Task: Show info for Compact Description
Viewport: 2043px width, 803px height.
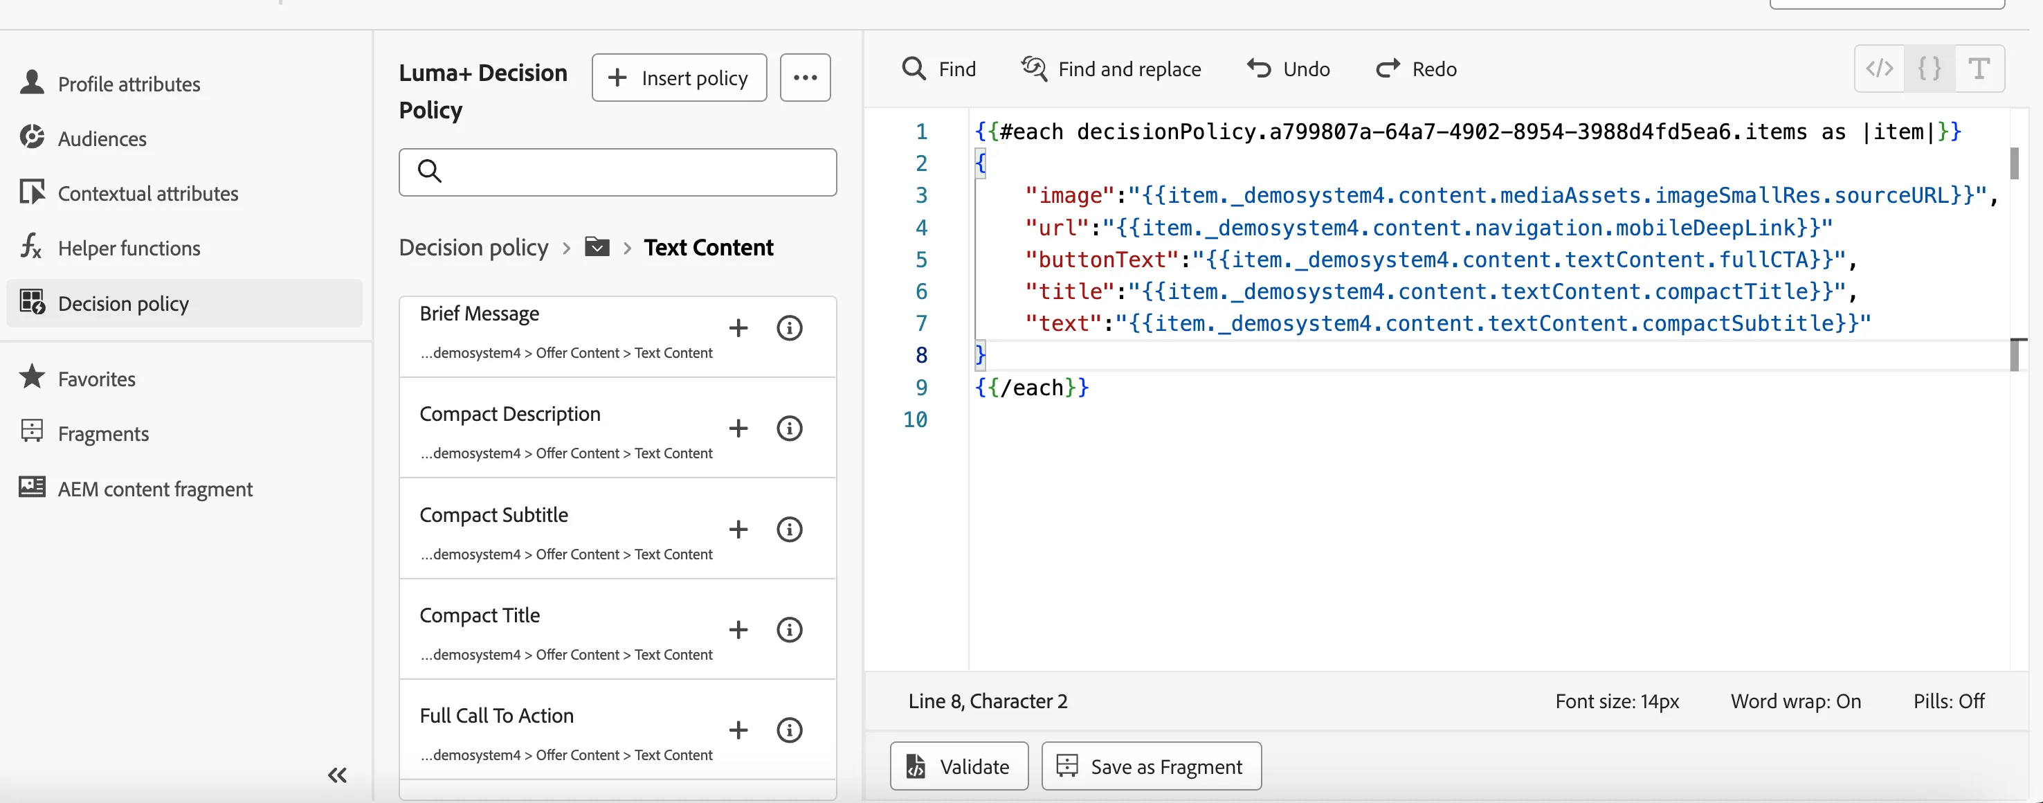Action: click(789, 428)
